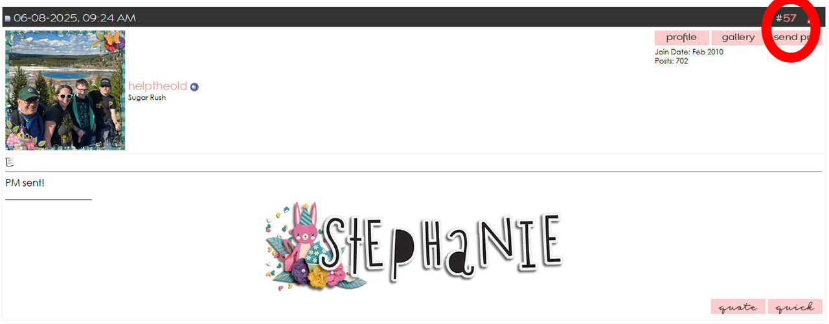Open the helptheold username link
This screenshot has height=324, width=829.
coord(157,86)
